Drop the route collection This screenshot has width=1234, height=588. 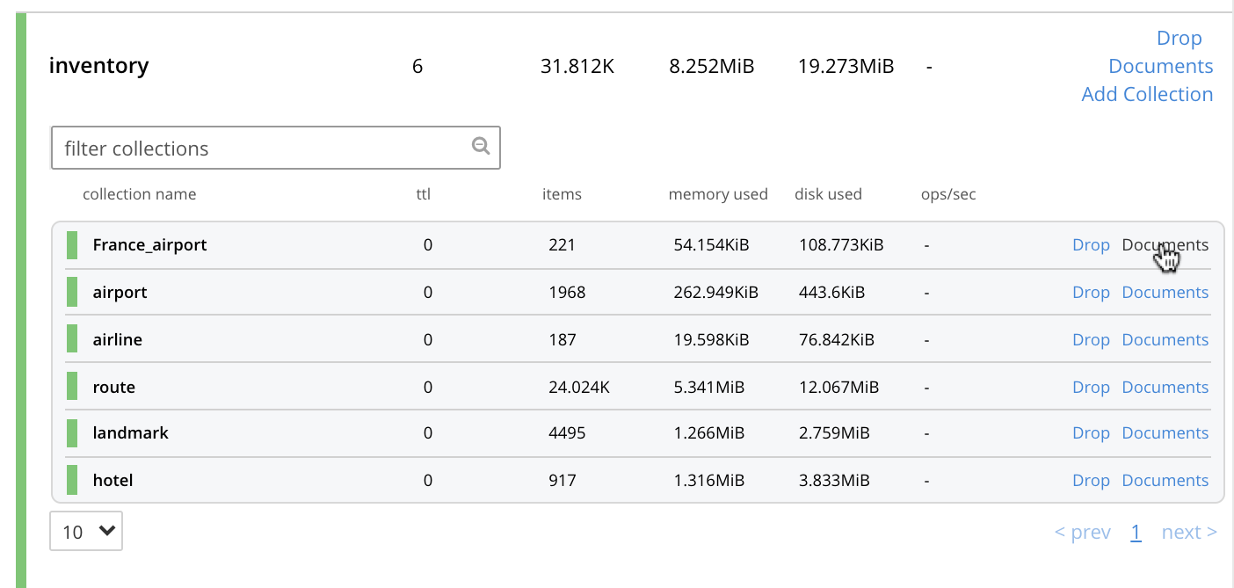pos(1091,388)
